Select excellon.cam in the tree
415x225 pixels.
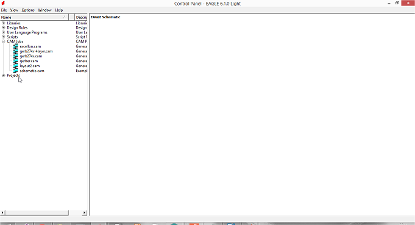[x=30, y=46]
